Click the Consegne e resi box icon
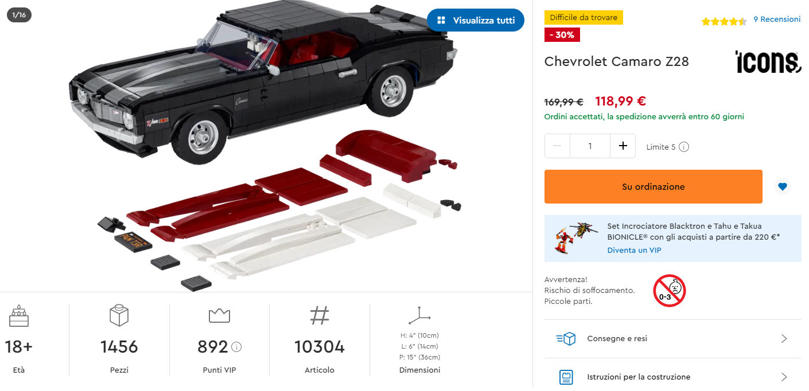809x391 pixels. (566, 339)
